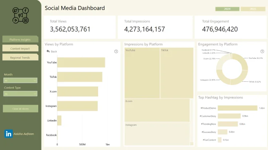The width and height of the screenshot is (268, 150).
Task: Open the Platform Insights tab
Action: click(20, 39)
